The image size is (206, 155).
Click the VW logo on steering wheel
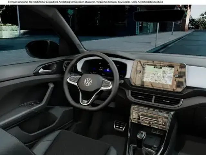coord(88,82)
